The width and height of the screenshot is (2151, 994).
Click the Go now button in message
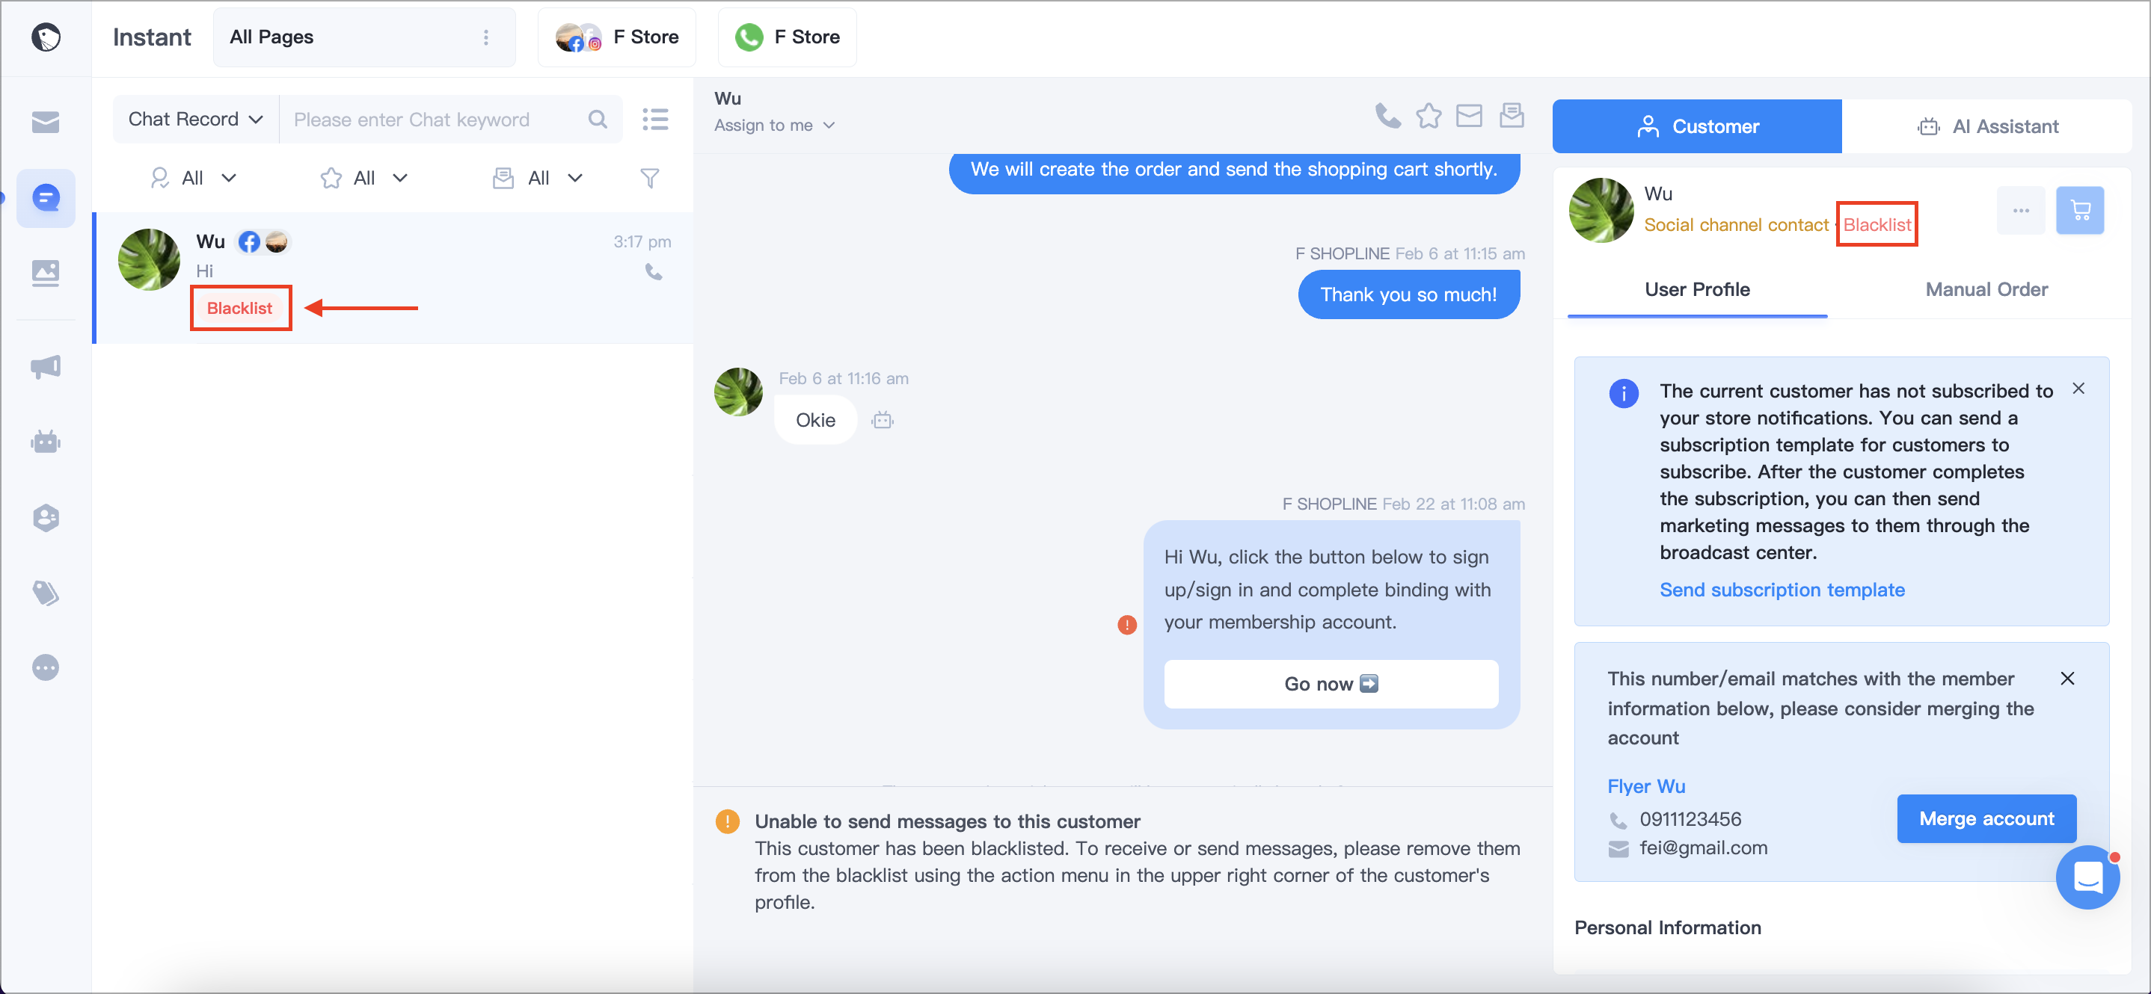(x=1331, y=685)
